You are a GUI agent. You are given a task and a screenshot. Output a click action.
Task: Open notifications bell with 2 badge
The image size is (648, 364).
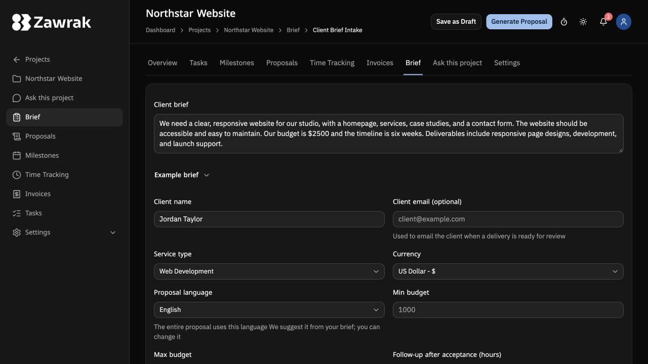(603, 22)
